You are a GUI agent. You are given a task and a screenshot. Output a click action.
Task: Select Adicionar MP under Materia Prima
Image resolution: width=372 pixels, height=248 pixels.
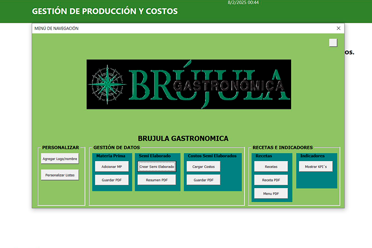tap(112, 167)
